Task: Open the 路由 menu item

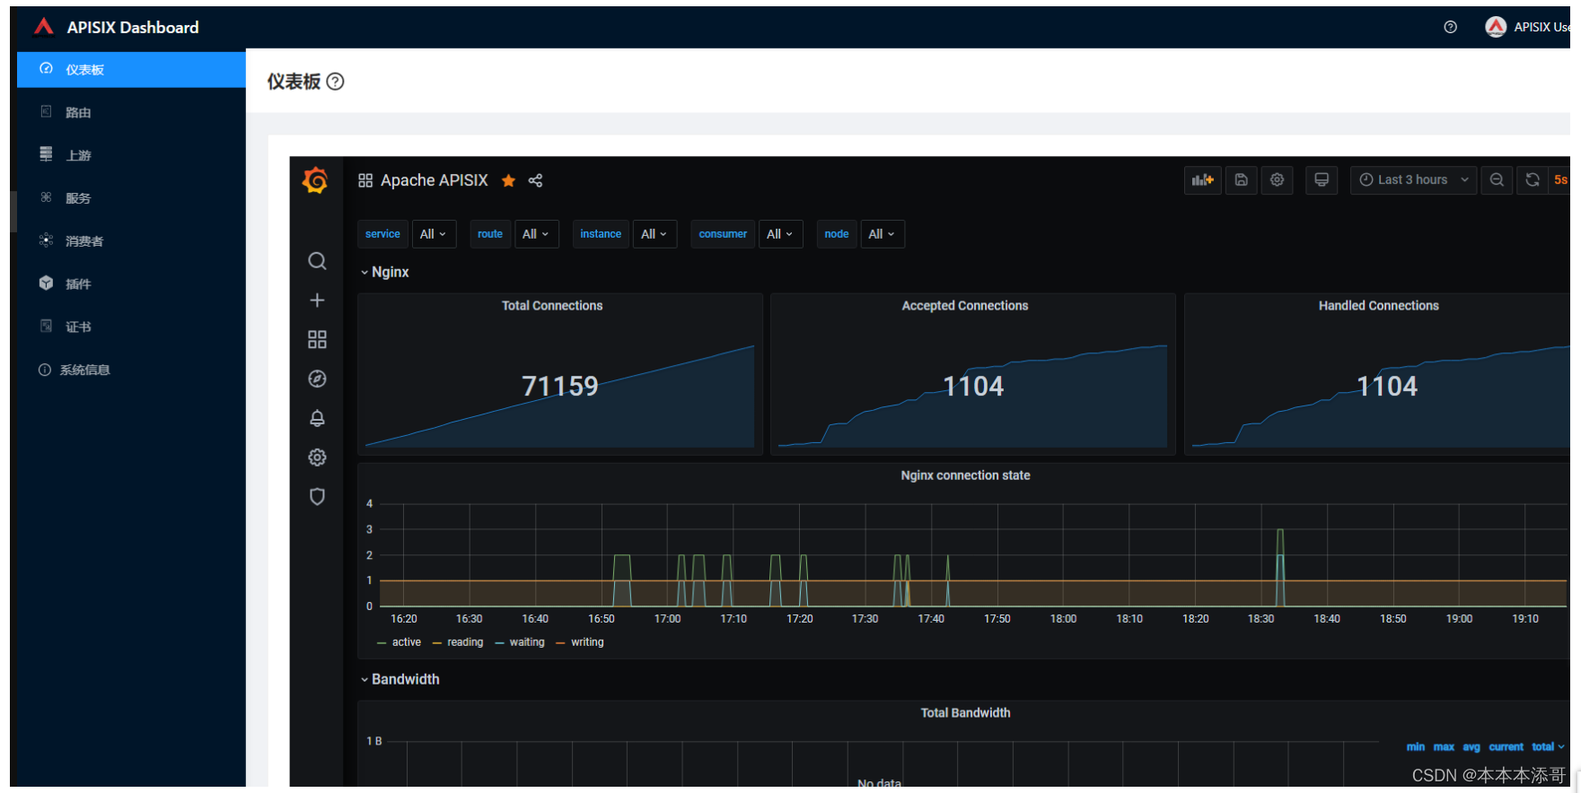Action: pyautogui.click(x=131, y=112)
